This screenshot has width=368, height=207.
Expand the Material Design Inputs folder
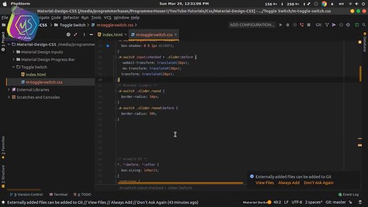pyautogui.click(x=13, y=52)
